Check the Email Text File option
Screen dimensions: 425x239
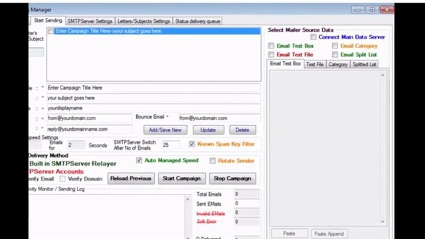click(271, 54)
